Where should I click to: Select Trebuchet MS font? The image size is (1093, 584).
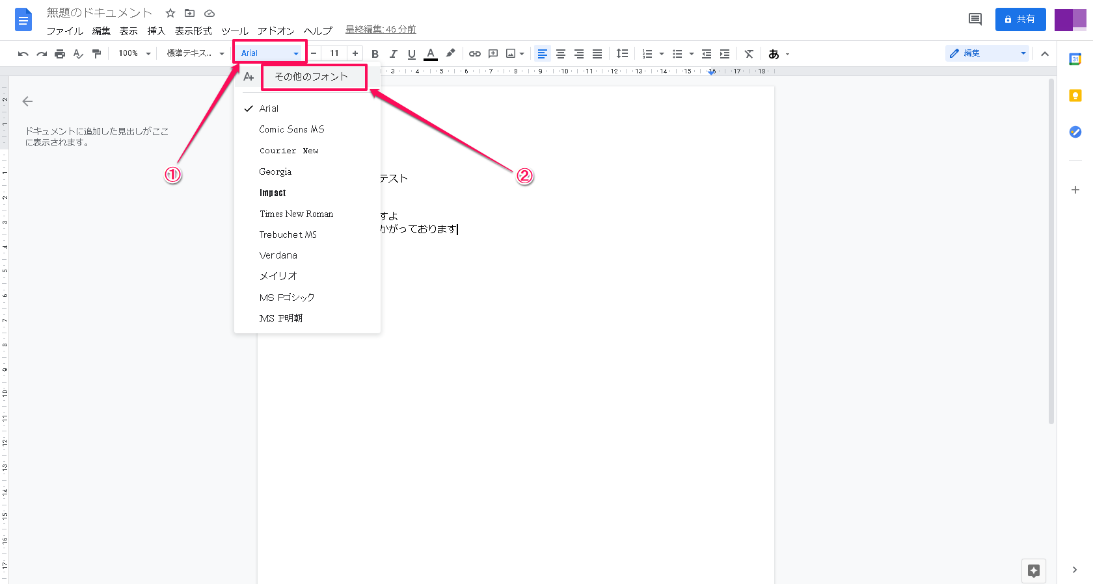point(307,235)
